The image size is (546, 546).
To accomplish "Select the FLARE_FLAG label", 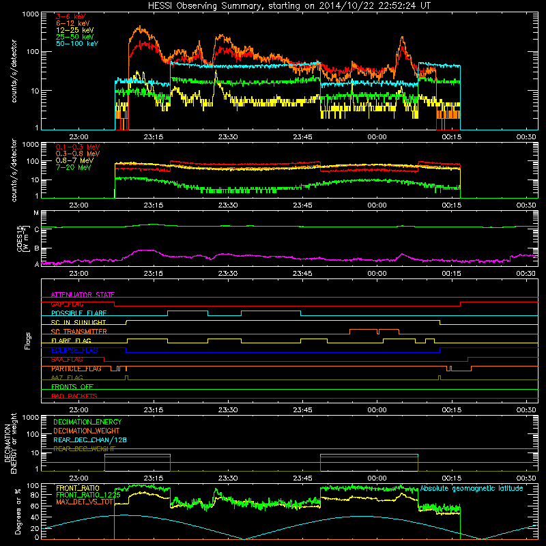I will pos(71,341).
